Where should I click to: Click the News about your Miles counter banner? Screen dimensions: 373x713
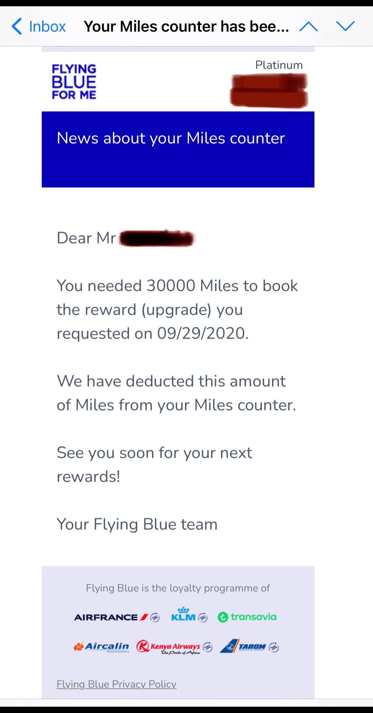click(178, 149)
